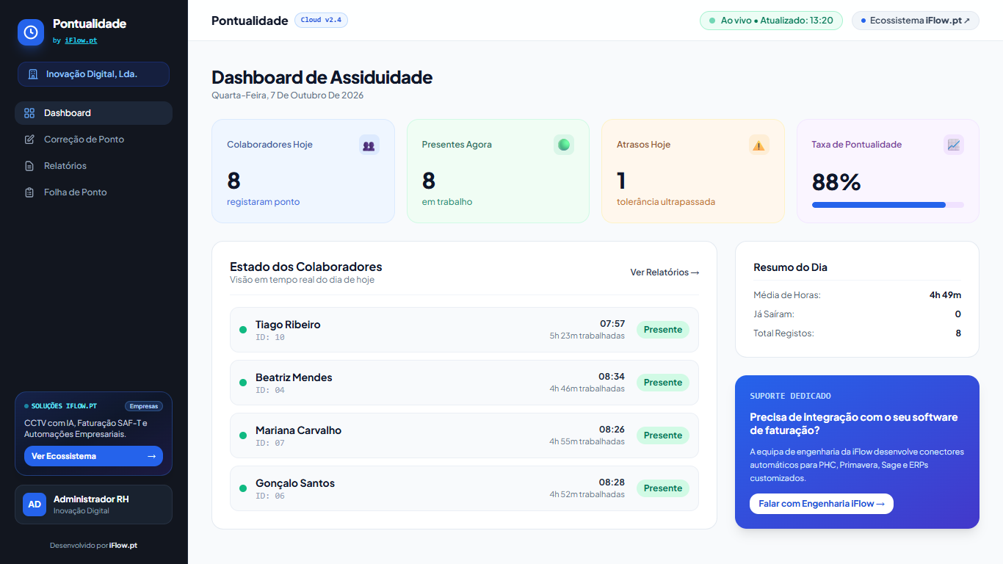Image resolution: width=1003 pixels, height=564 pixels.
Task: Select Tiago Ribeiro in the employee list
Action: 464,330
